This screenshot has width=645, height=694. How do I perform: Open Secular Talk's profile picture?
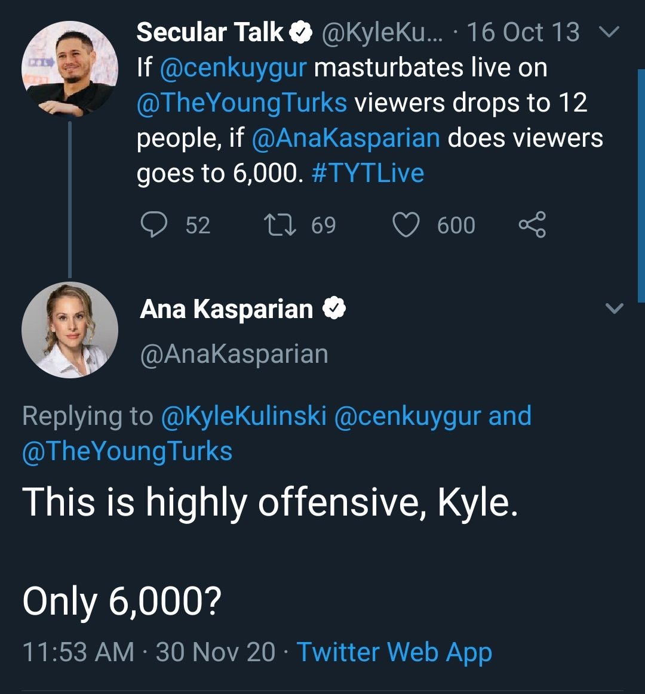(x=69, y=68)
